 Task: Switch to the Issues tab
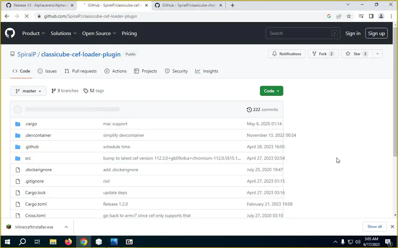pyautogui.click(x=47, y=71)
